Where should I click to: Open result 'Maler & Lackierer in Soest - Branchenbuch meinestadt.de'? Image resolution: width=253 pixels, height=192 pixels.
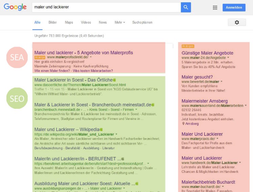pyautogui.click(x=93, y=105)
